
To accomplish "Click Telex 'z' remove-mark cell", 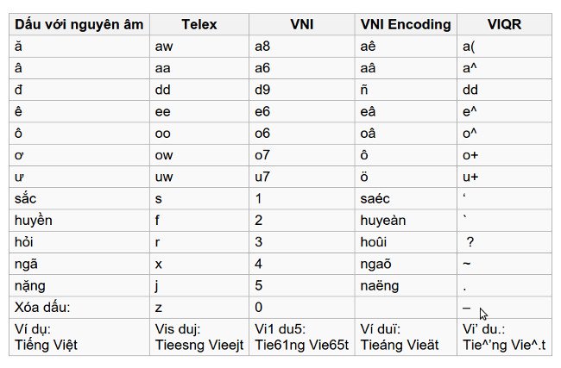I will (x=199, y=308).
